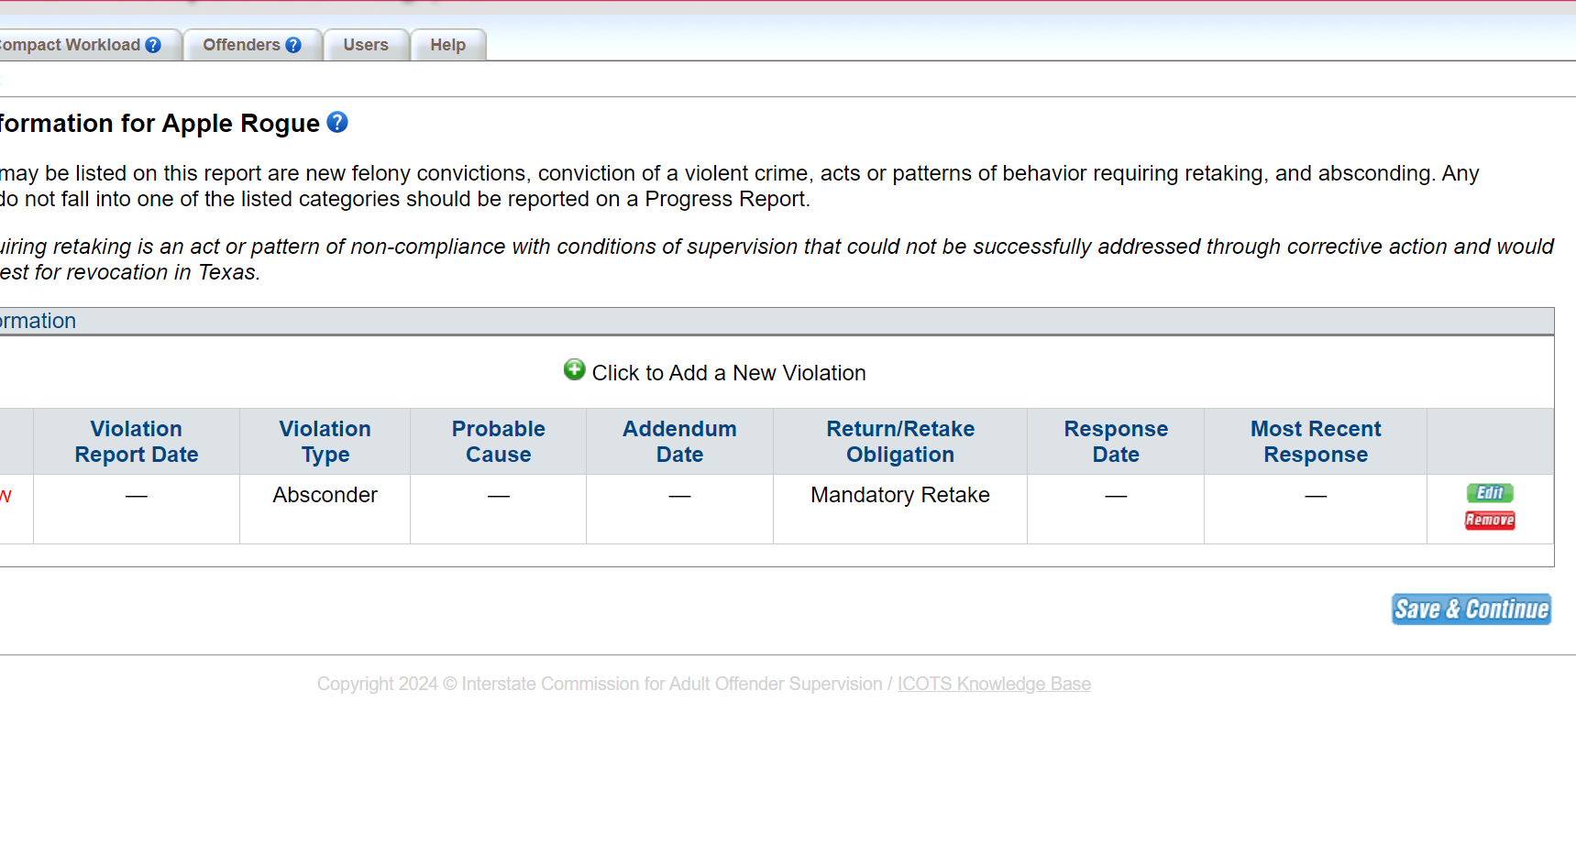The width and height of the screenshot is (1576, 867).
Task: Open the Users tab
Action: pos(366,45)
